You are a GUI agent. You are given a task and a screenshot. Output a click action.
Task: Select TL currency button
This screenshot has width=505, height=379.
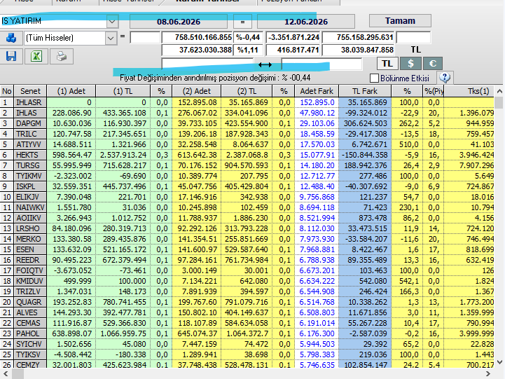(x=387, y=64)
